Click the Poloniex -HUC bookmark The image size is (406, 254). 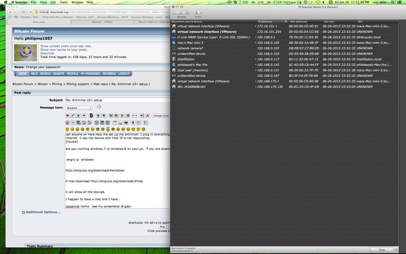point(85,17)
